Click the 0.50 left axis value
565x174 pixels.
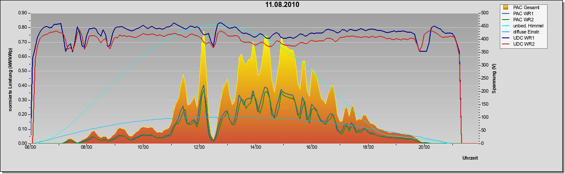[23, 71]
